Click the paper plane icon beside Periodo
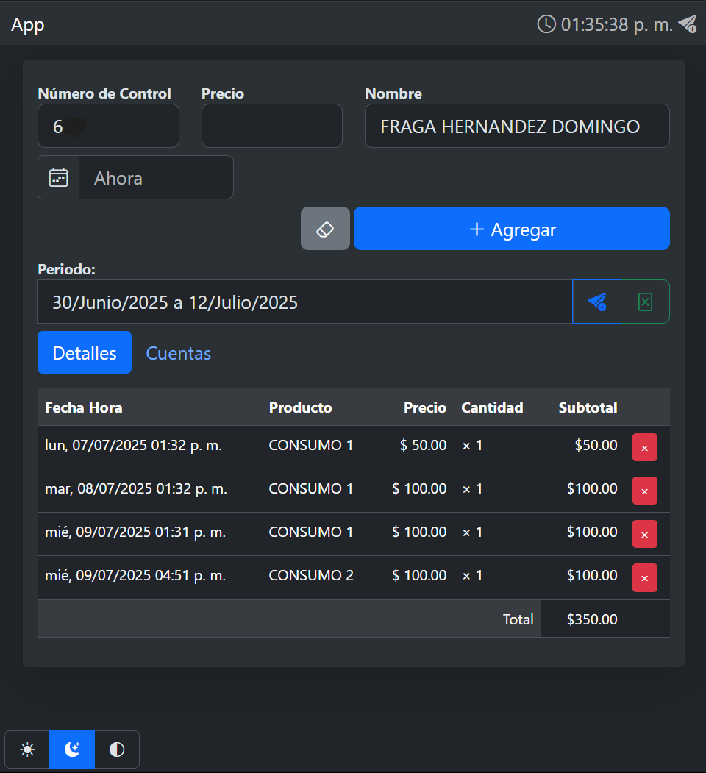 click(x=596, y=302)
